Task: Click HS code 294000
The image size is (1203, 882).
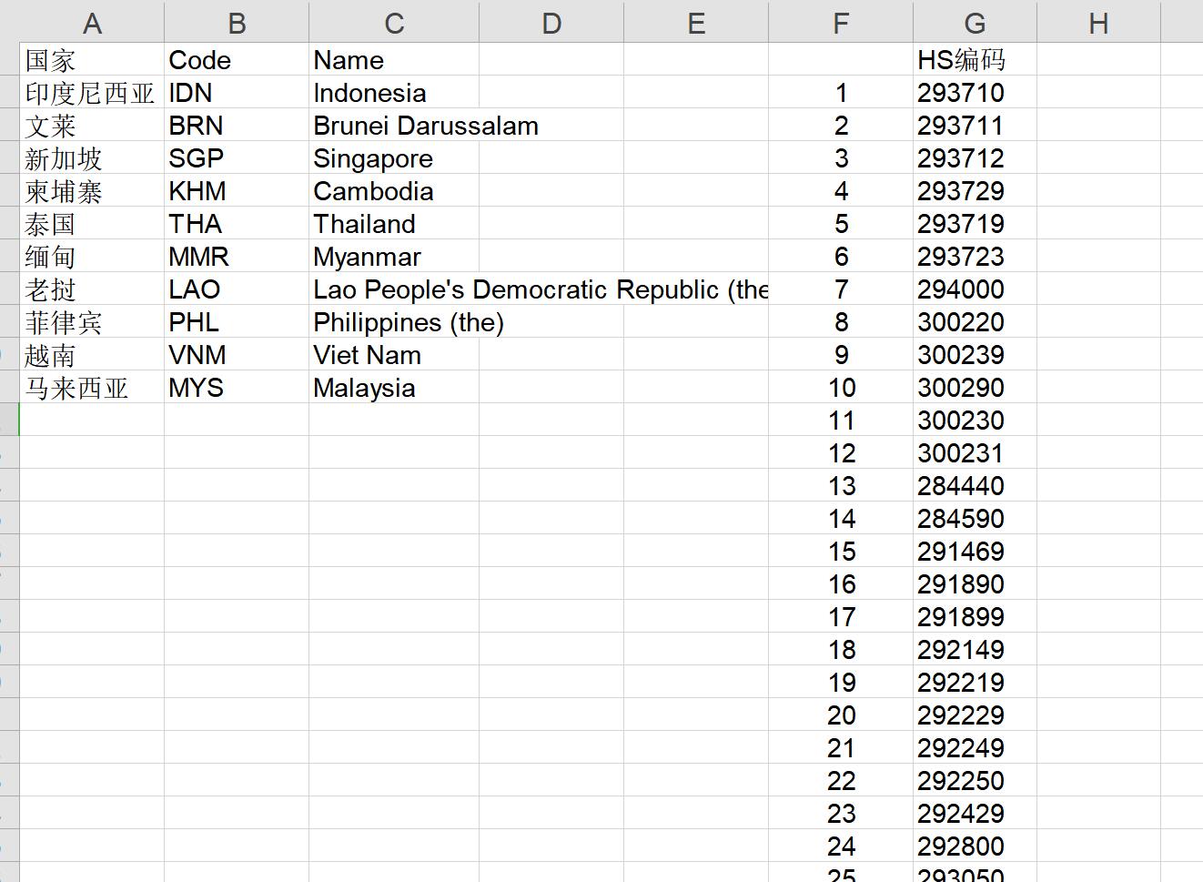Action: pyautogui.click(x=975, y=289)
